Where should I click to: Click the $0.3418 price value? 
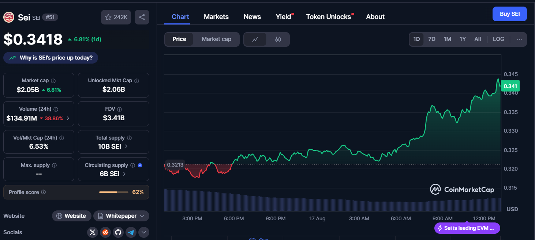[33, 39]
